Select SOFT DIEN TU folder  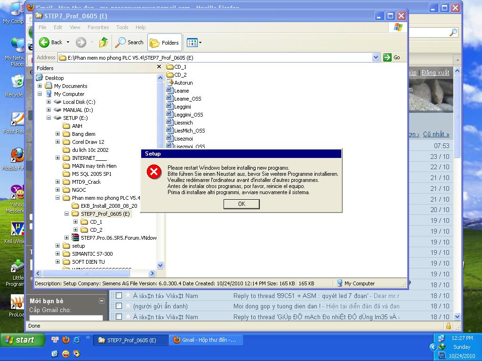(88, 261)
